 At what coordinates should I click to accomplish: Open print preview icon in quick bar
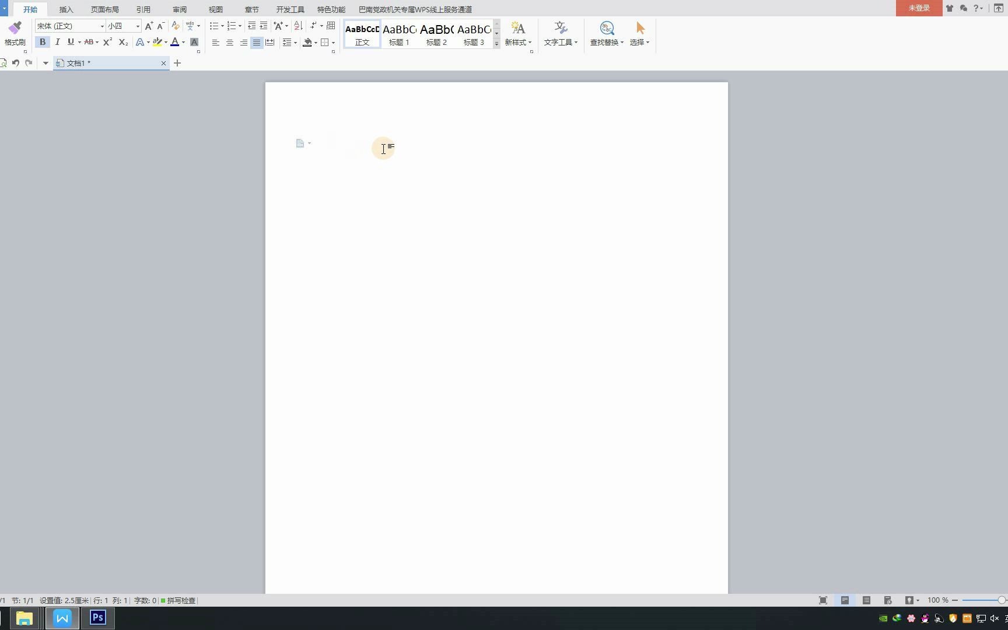[x=3, y=63]
